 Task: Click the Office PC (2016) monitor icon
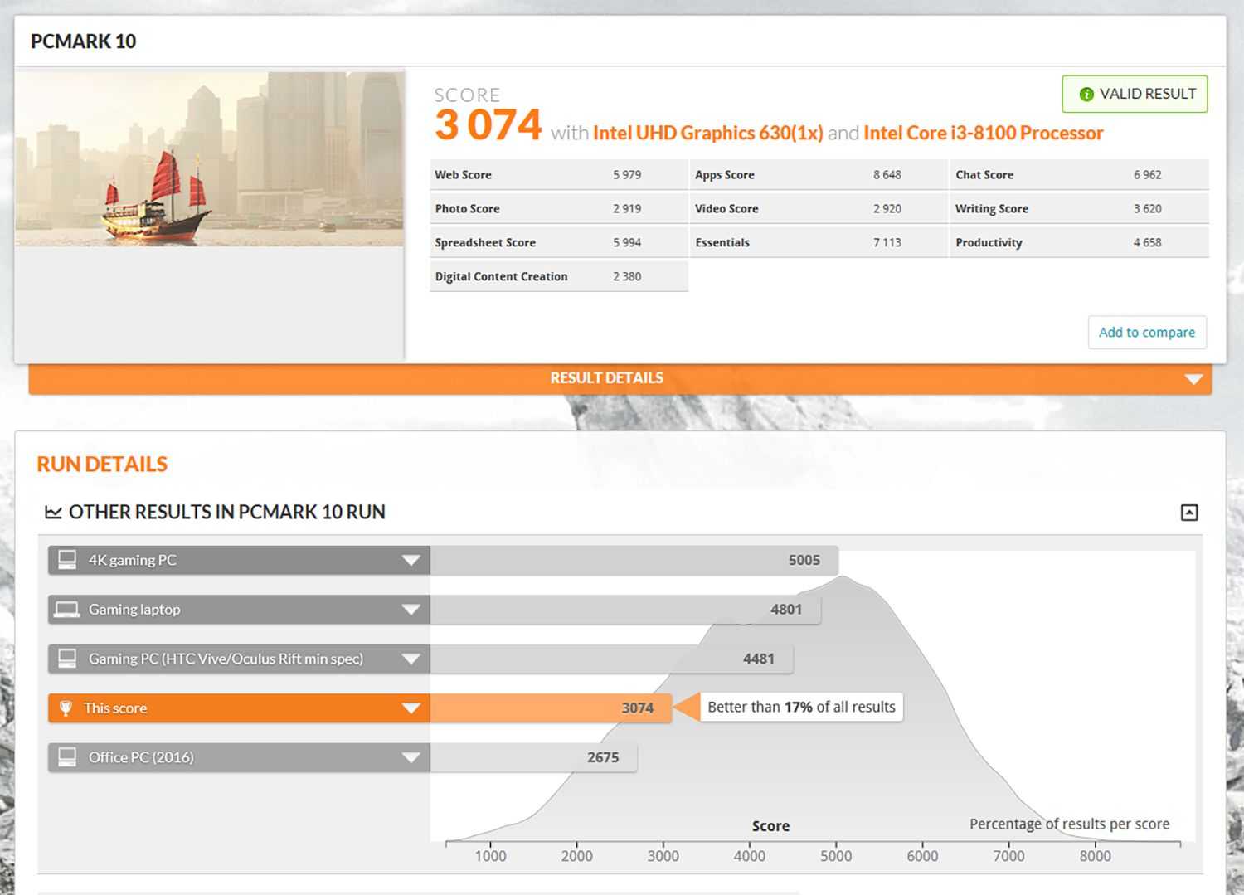coord(67,757)
